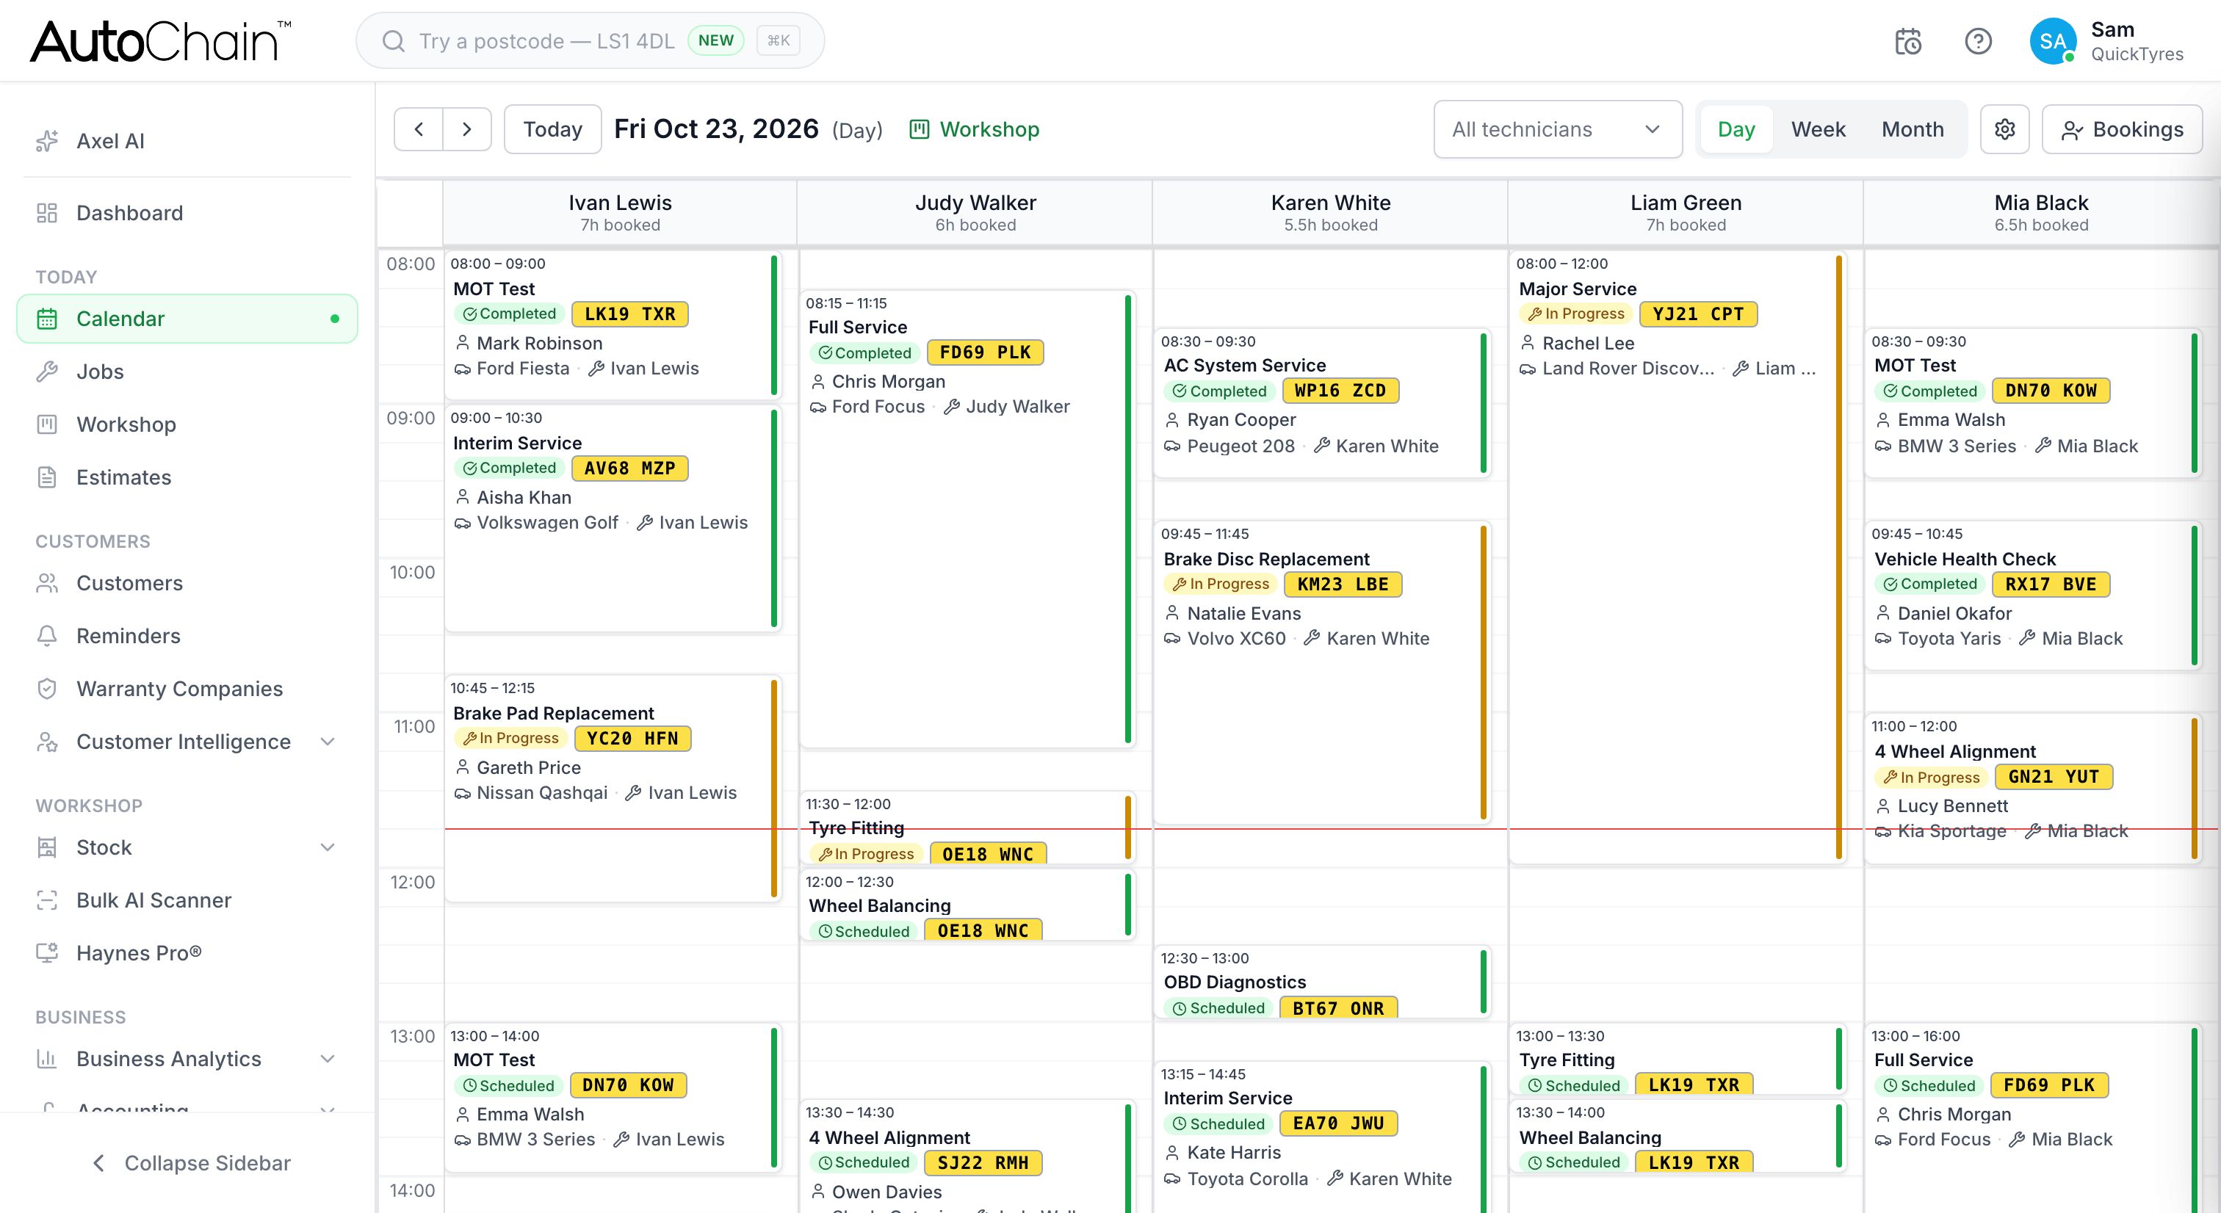Click Mia Black column header
This screenshot has width=2221, height=1213.
click(2041, 212)
